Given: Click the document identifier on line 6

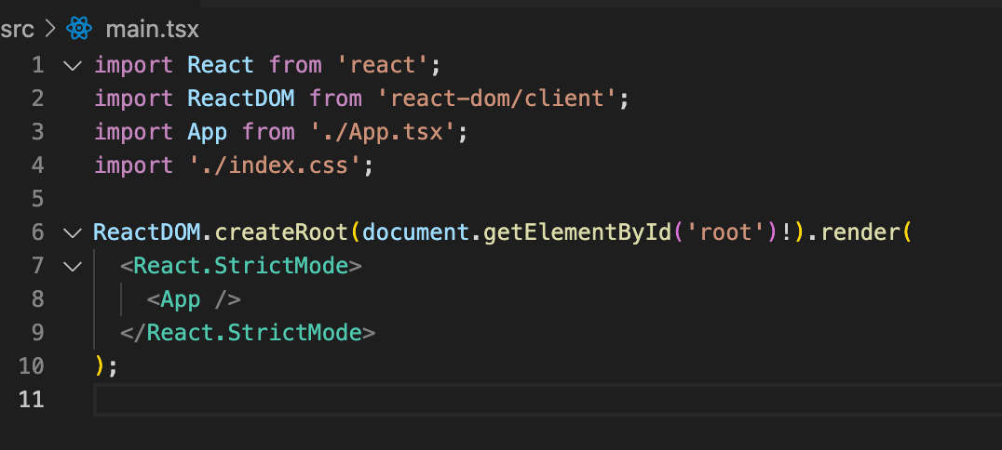Looking at the screenshot, I should coord(416,232).
